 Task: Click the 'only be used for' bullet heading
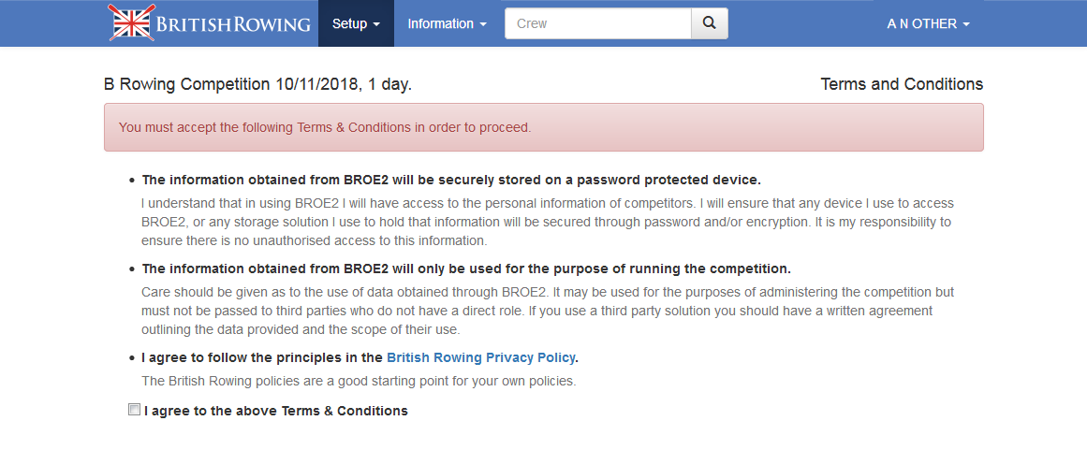pyautogui.click(x=465, y=269)
